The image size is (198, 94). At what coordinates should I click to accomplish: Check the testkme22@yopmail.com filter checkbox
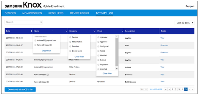[x=35, y=40]
